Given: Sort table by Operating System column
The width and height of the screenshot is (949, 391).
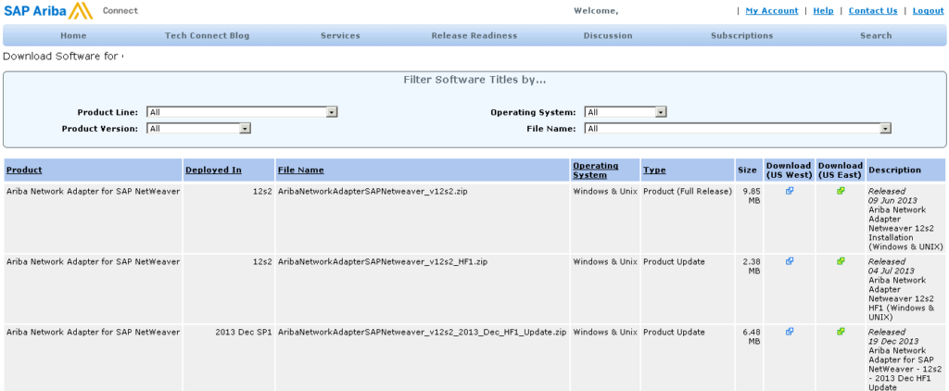Looking at the screenshot, I should (596, 170).
